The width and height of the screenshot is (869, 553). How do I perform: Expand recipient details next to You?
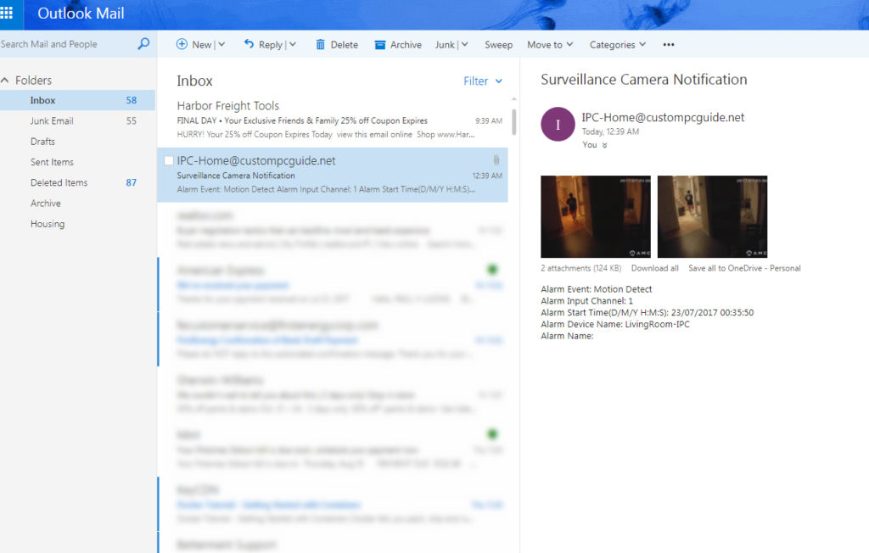point(604,145)
